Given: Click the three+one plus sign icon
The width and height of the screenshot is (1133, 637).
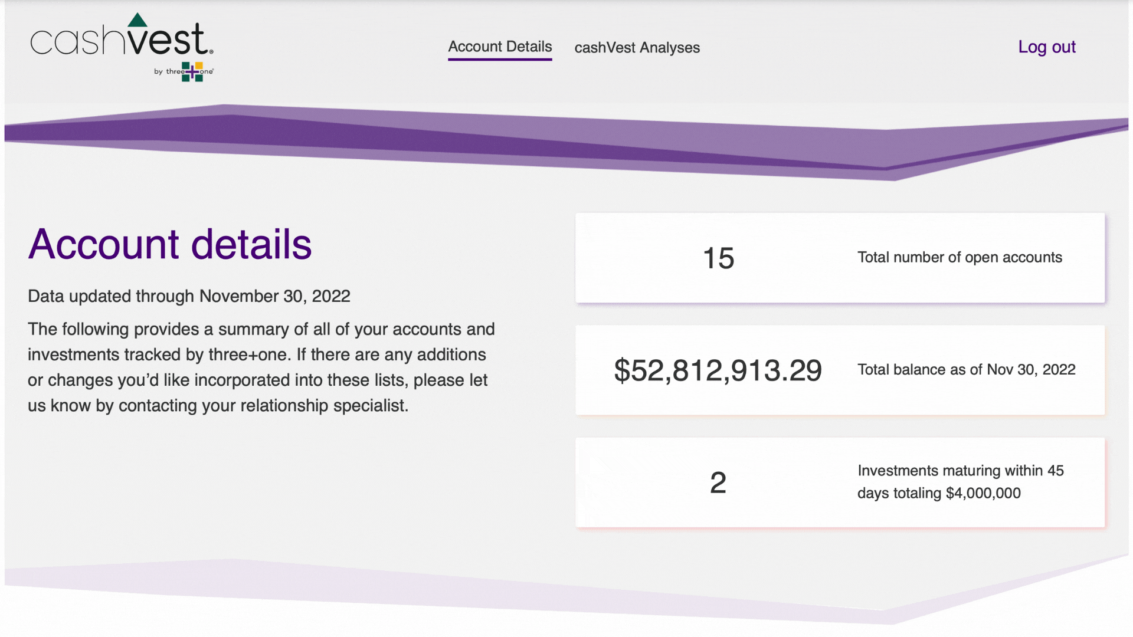Looking at the screenshot, I should click(x=192, y=71).
